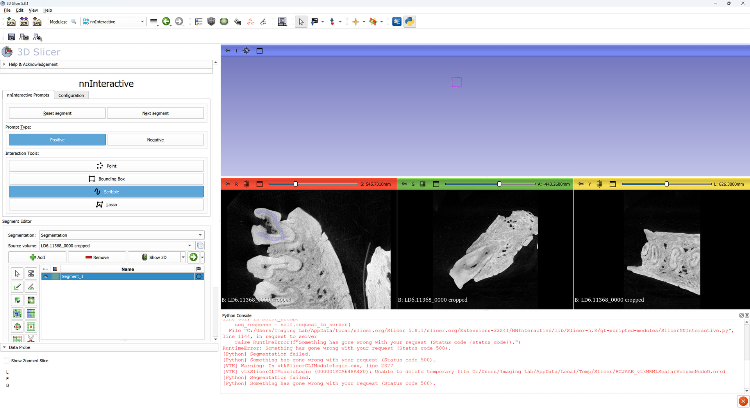Open the Markups module red dots icon
This screenshot has height=408, width=750.
[x=250, y=21]
